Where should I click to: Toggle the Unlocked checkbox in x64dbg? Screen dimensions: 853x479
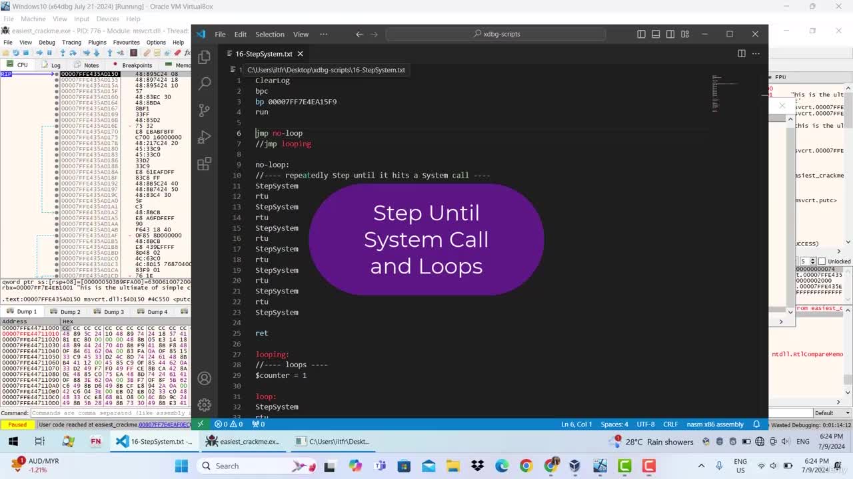click(x=822, y=261)
